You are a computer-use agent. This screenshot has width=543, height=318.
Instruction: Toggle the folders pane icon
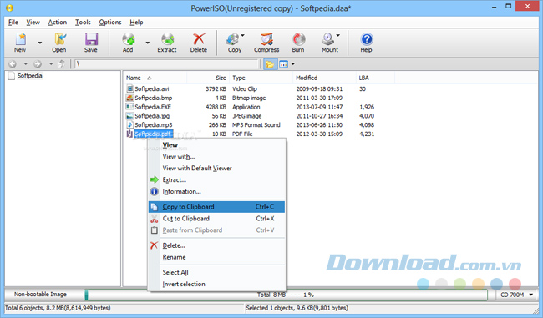[x=270, y=64]
